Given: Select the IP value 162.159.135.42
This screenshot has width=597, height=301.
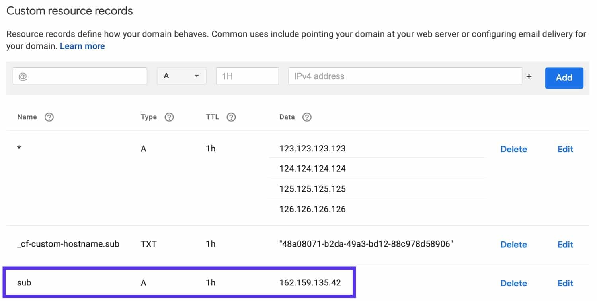Looking at the screenshot, I should click(x=310, y=283).
